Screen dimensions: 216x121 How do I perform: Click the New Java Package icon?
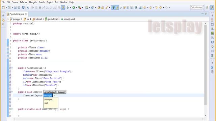[x=86, y=7]
